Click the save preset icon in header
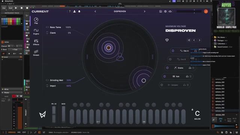The image size is (240, 135). click(x=160, y=11)
